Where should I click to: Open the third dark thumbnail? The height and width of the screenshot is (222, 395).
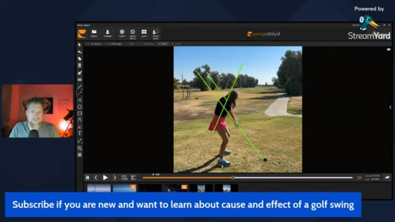click(x=150, y=188)
